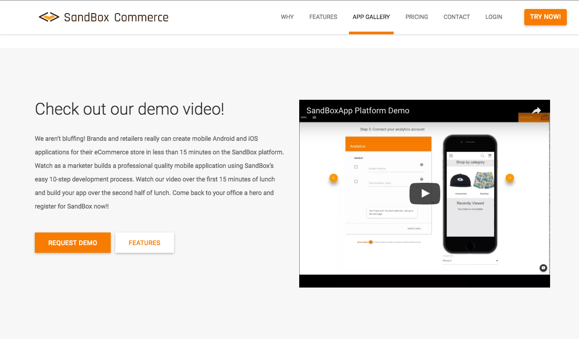Go to the FEATURES nav item
Screen dimensions: 579x339
(323, 17)
